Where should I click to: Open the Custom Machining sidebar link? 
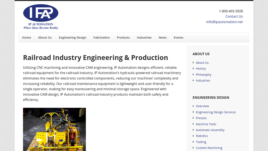(x=209, y=148)
